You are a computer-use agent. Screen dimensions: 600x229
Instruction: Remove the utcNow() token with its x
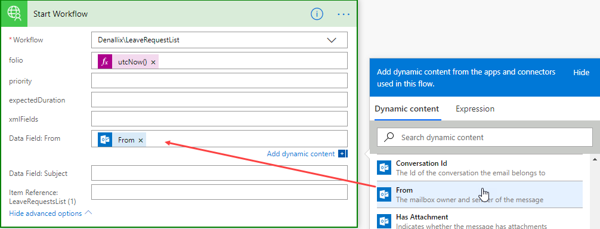tap(153, 62)
